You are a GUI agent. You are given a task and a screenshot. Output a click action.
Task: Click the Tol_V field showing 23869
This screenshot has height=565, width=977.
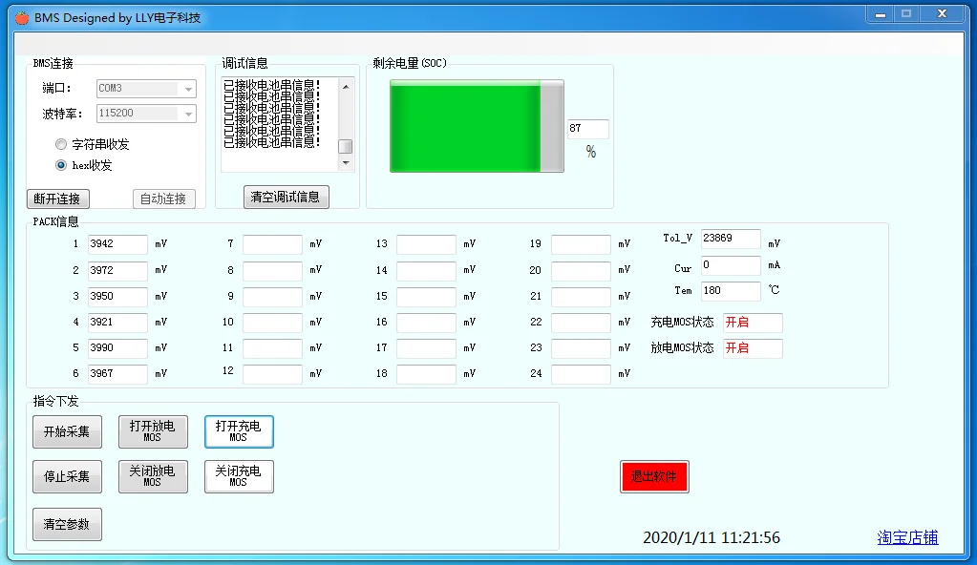731,239
